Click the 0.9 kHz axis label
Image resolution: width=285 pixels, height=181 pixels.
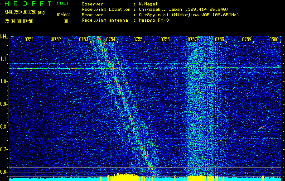tap(4, 104)
